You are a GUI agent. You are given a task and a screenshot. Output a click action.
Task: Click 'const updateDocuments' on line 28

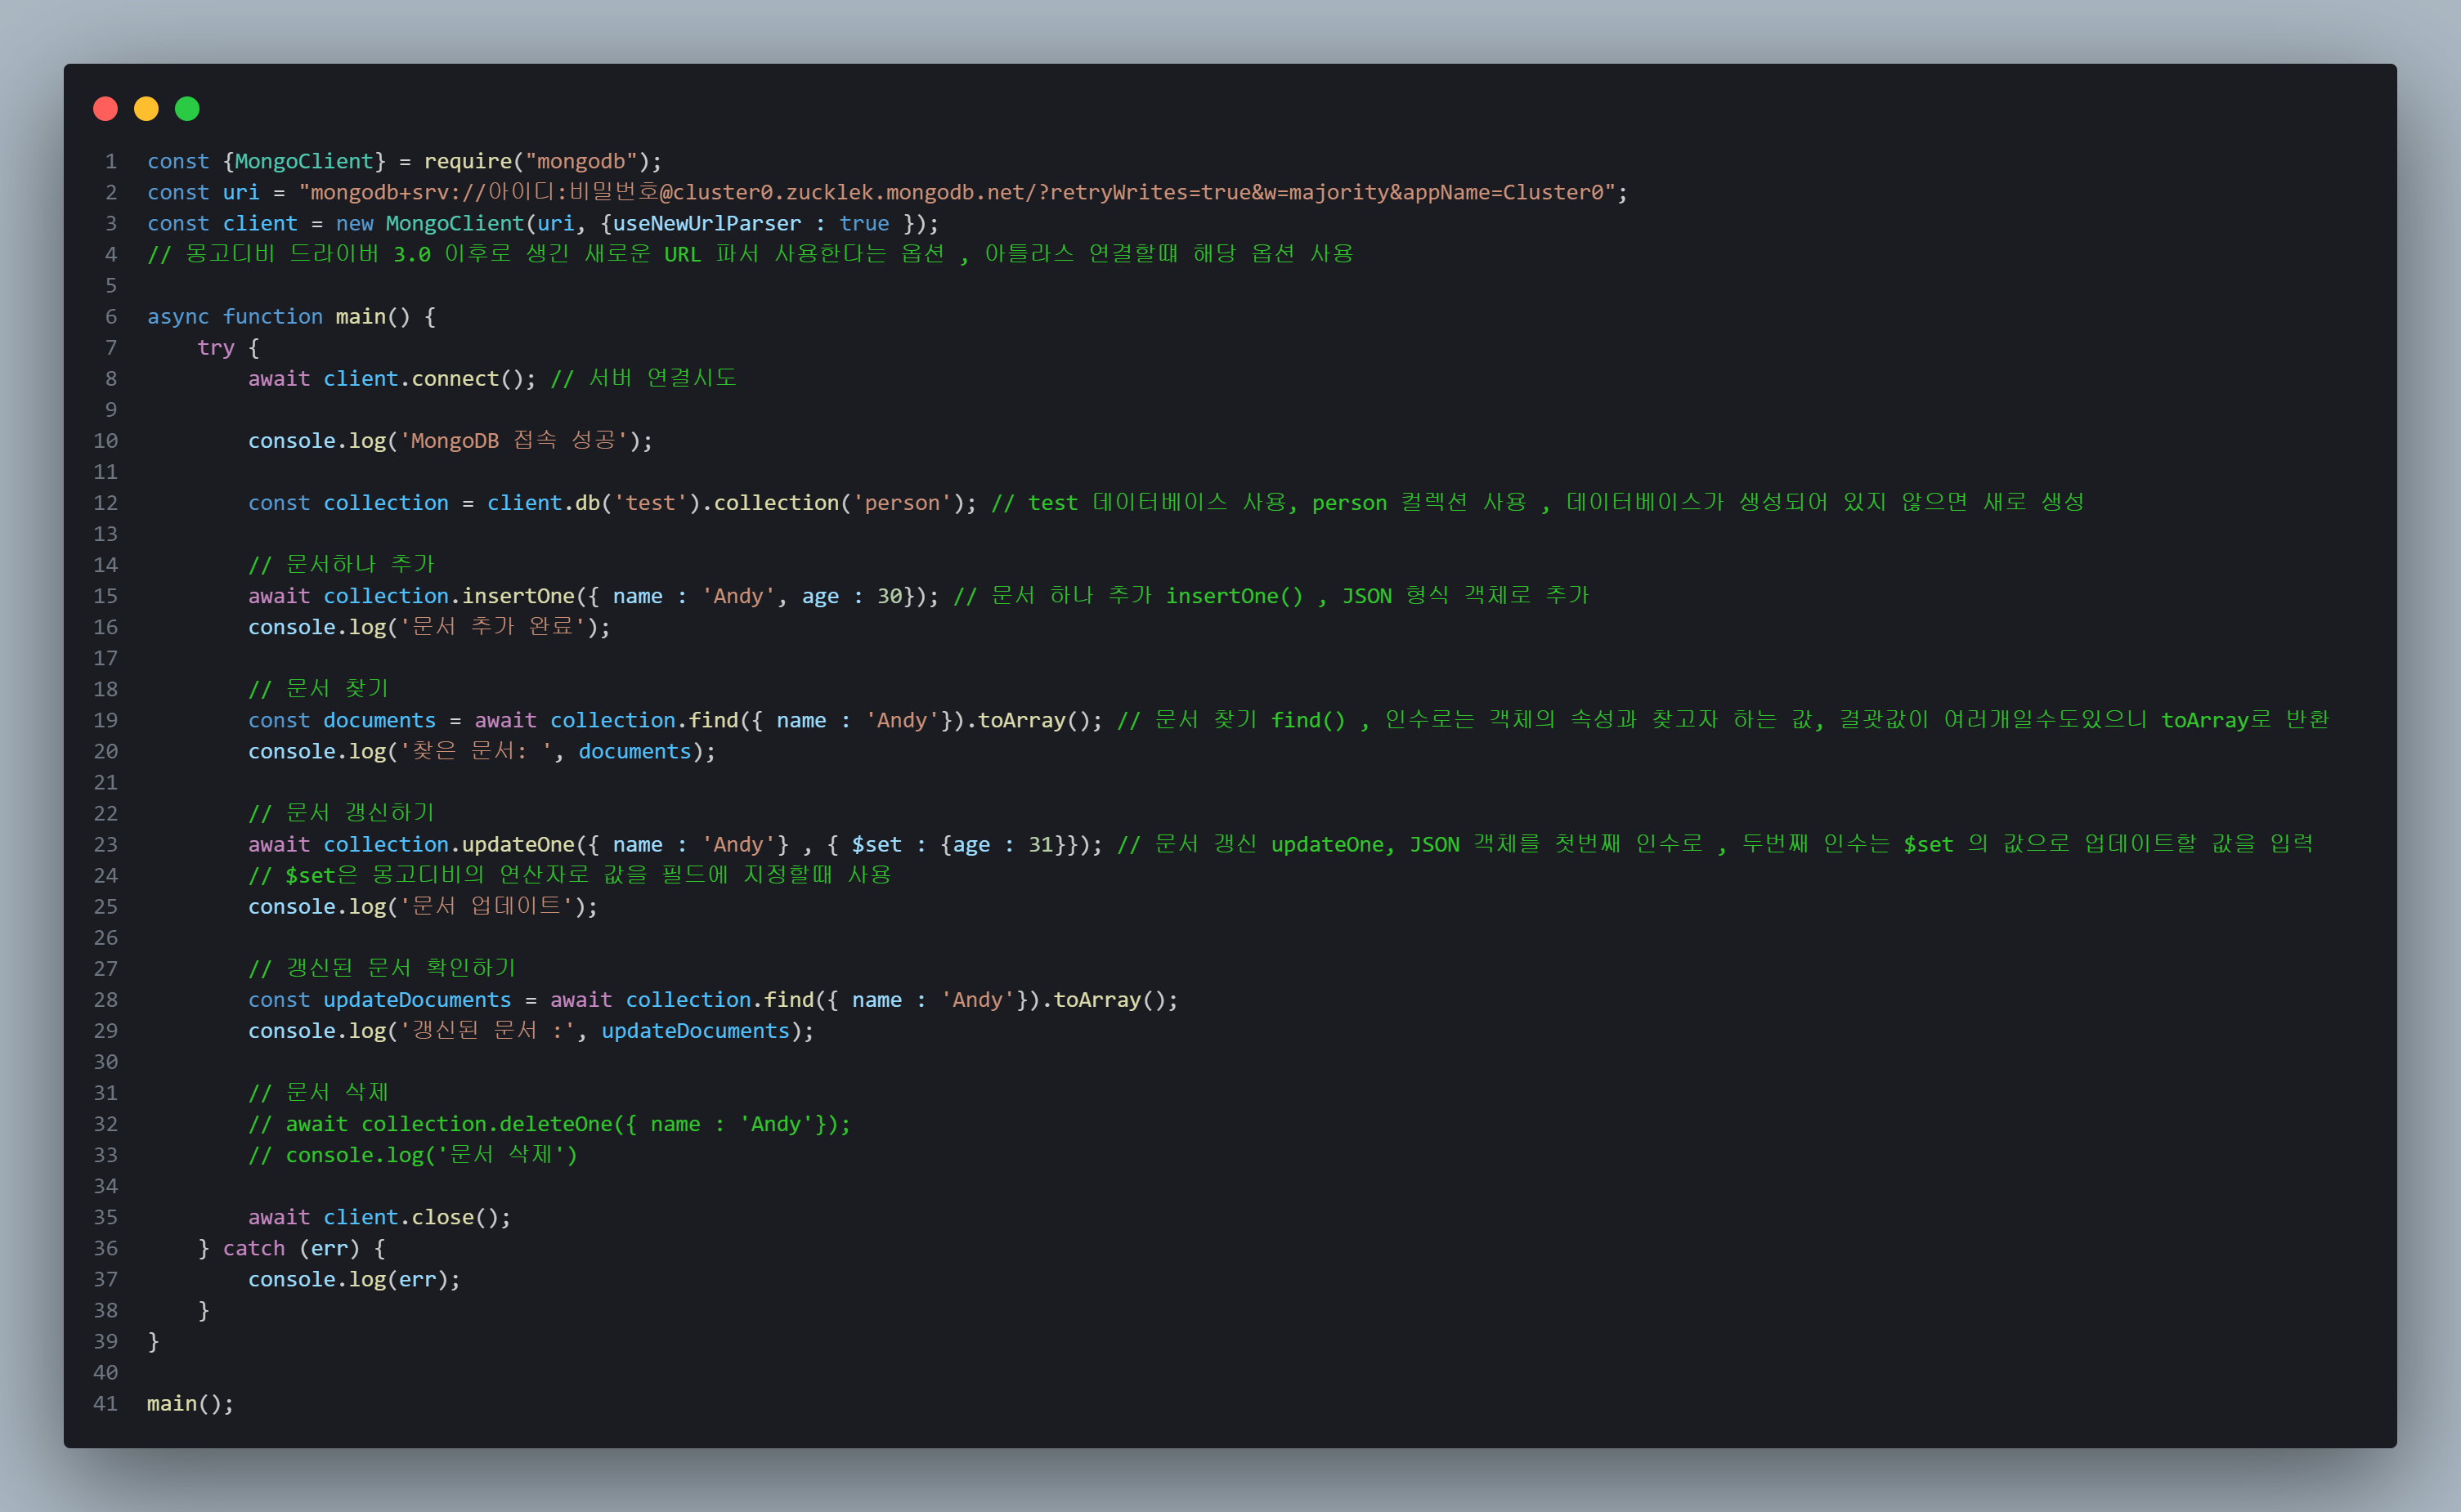click(x=379, y=999)
